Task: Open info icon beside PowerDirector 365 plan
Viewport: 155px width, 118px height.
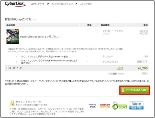Action: click(x=62, y=37)
